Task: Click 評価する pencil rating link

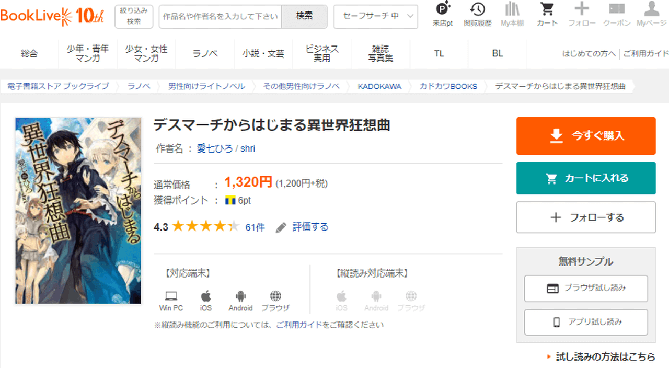Action: click(x=303, y=227)
